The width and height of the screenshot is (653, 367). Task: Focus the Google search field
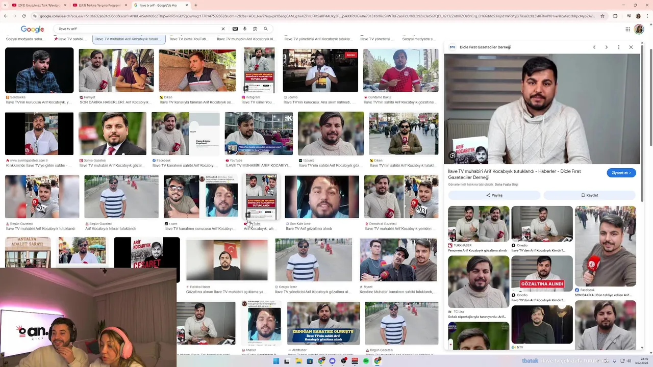[x=138, y=29]
